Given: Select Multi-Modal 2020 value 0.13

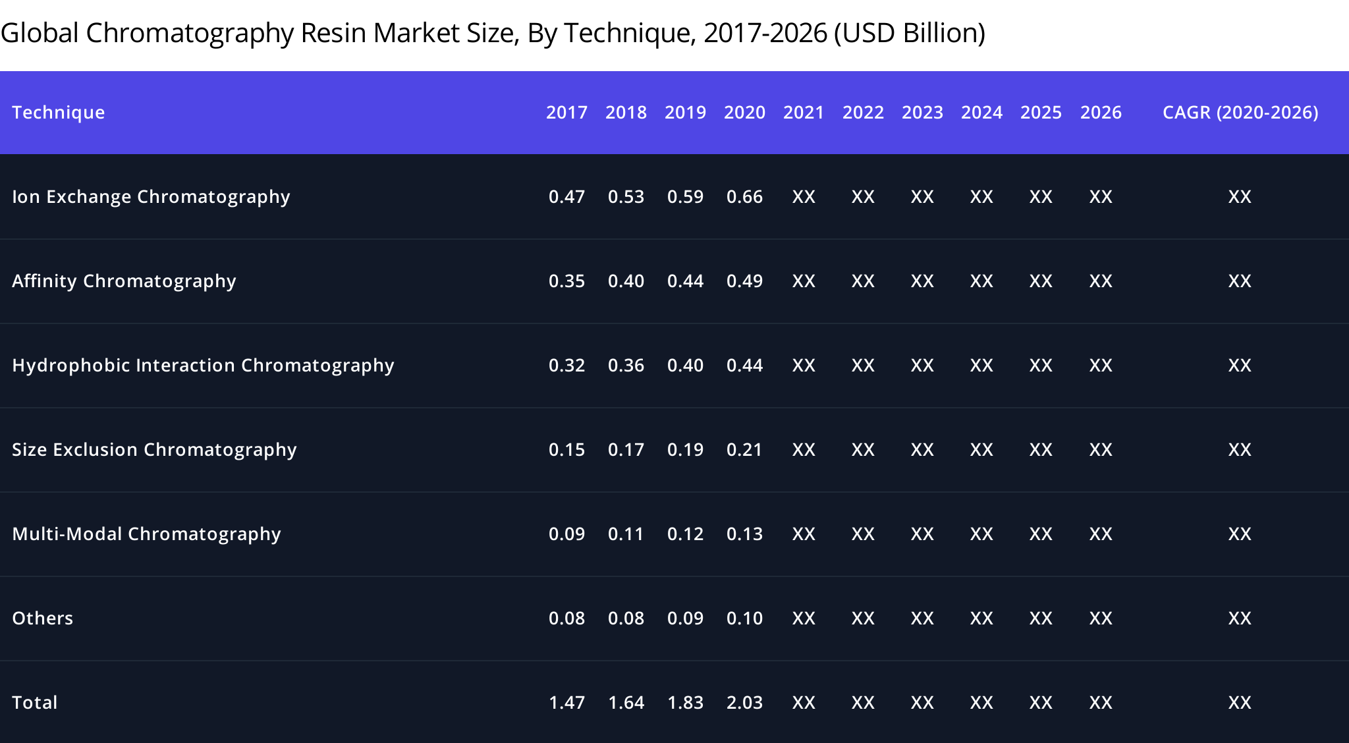Looking at the screenshot, I should tap(744, 534).
